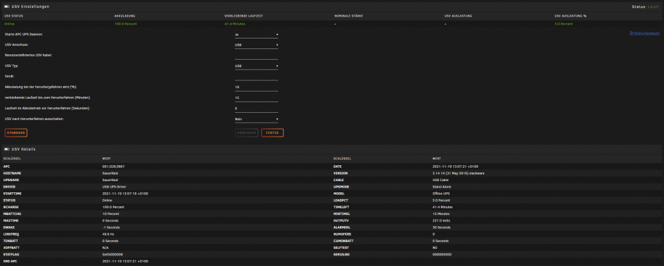Viewport: 664px width, 266px height.
Task: Click the USV STATUS column header
Action: [13, 16]
